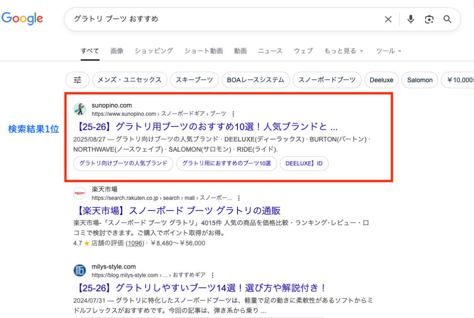
Task: Switch to the 画像 tab
Action: click(117, 51)
